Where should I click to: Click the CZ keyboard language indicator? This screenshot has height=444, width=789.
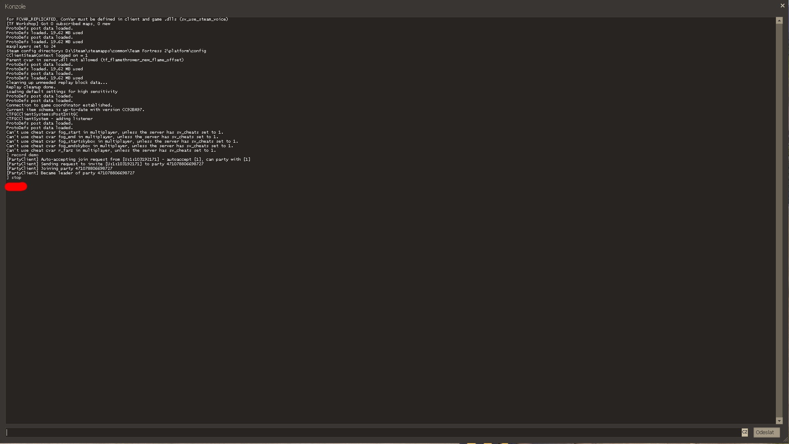click(744, 432)
